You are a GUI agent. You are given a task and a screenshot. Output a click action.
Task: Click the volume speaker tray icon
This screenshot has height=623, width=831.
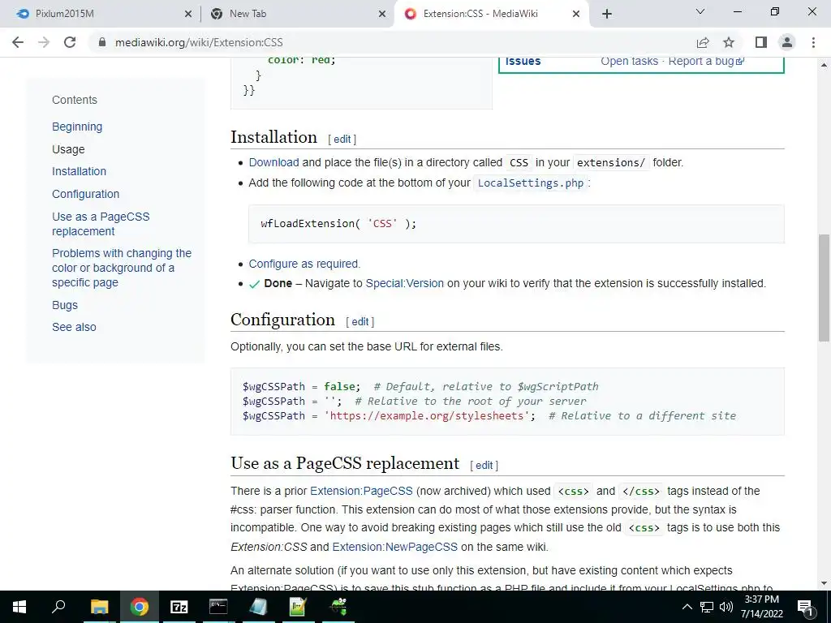point(726,607)
